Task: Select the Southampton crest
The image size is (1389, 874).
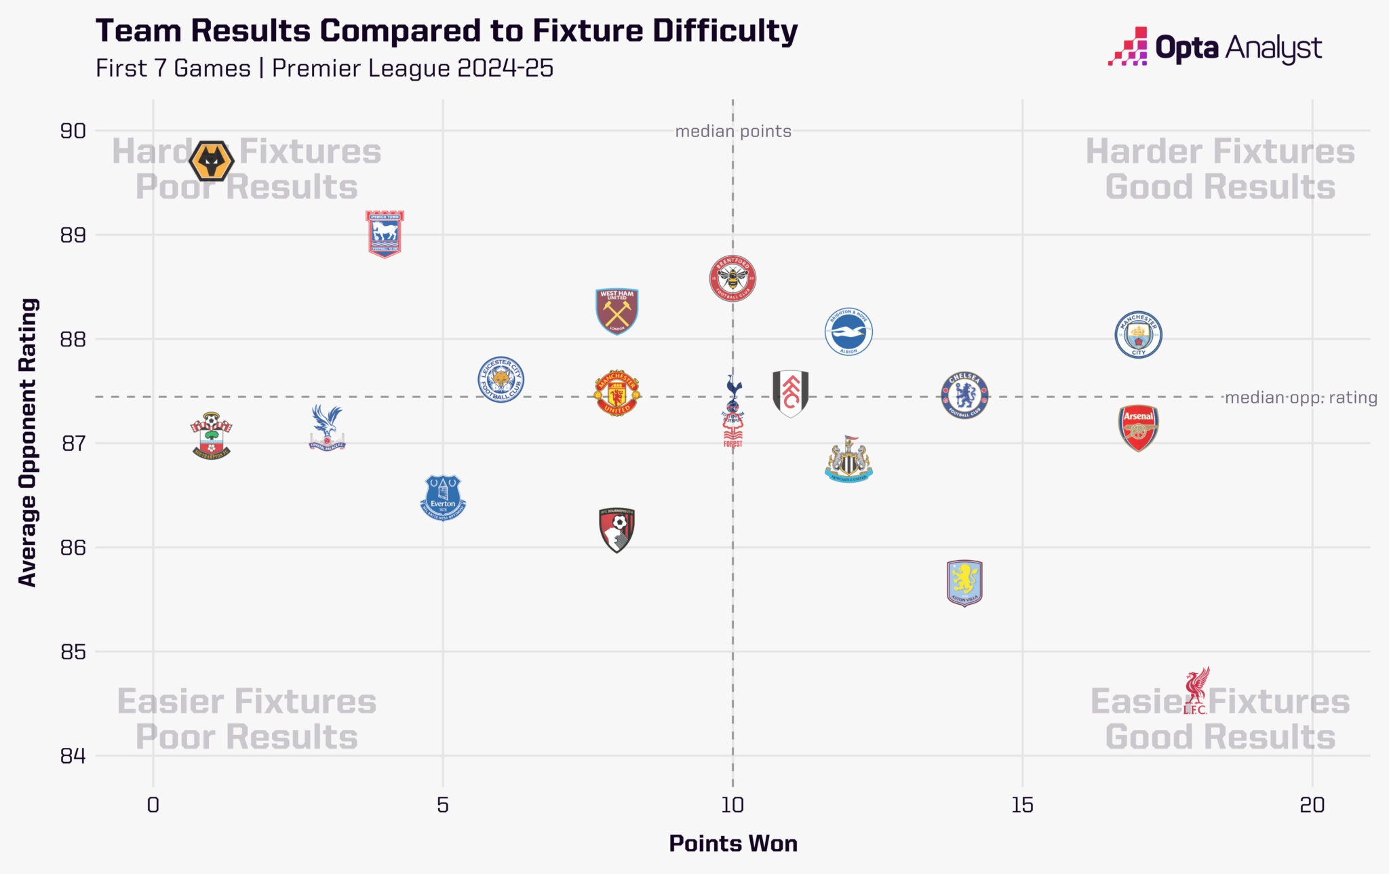Action: click(212, 436)
